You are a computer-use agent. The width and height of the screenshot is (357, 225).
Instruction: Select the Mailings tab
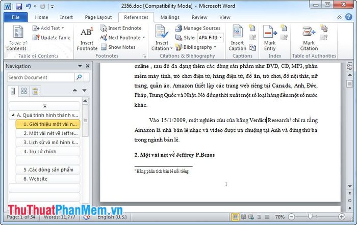[x=170, y=17]
